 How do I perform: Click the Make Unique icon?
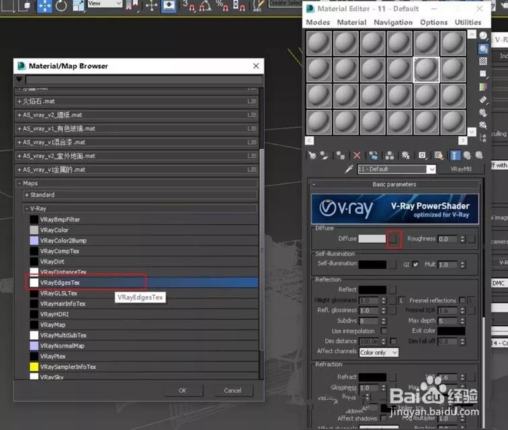pos(390,155)
